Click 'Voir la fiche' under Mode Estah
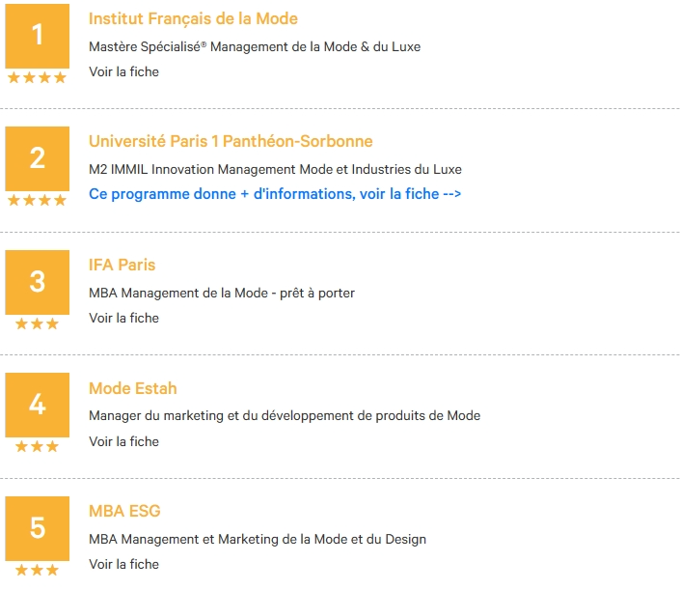680x590 pixels. click(x=124, y=441)
